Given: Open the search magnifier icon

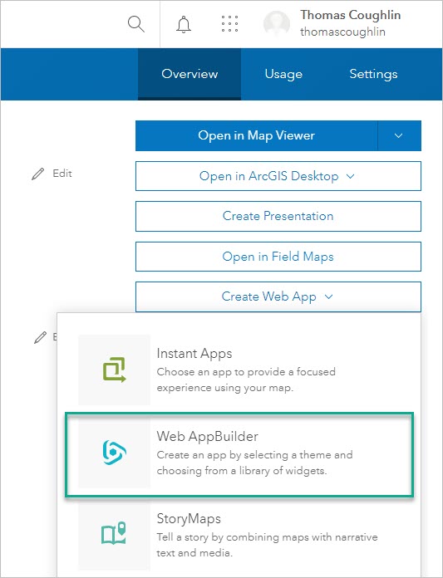Looking at the screenshot, I should (136, 24).
